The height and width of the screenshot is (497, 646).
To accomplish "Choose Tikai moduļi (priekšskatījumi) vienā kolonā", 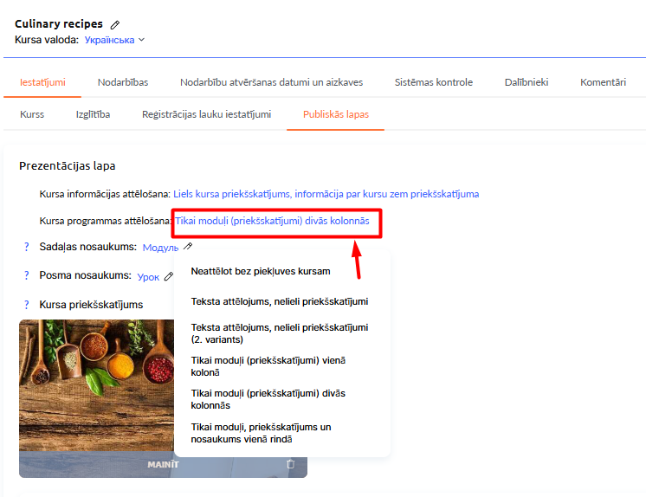I will (x=268, y=366).
